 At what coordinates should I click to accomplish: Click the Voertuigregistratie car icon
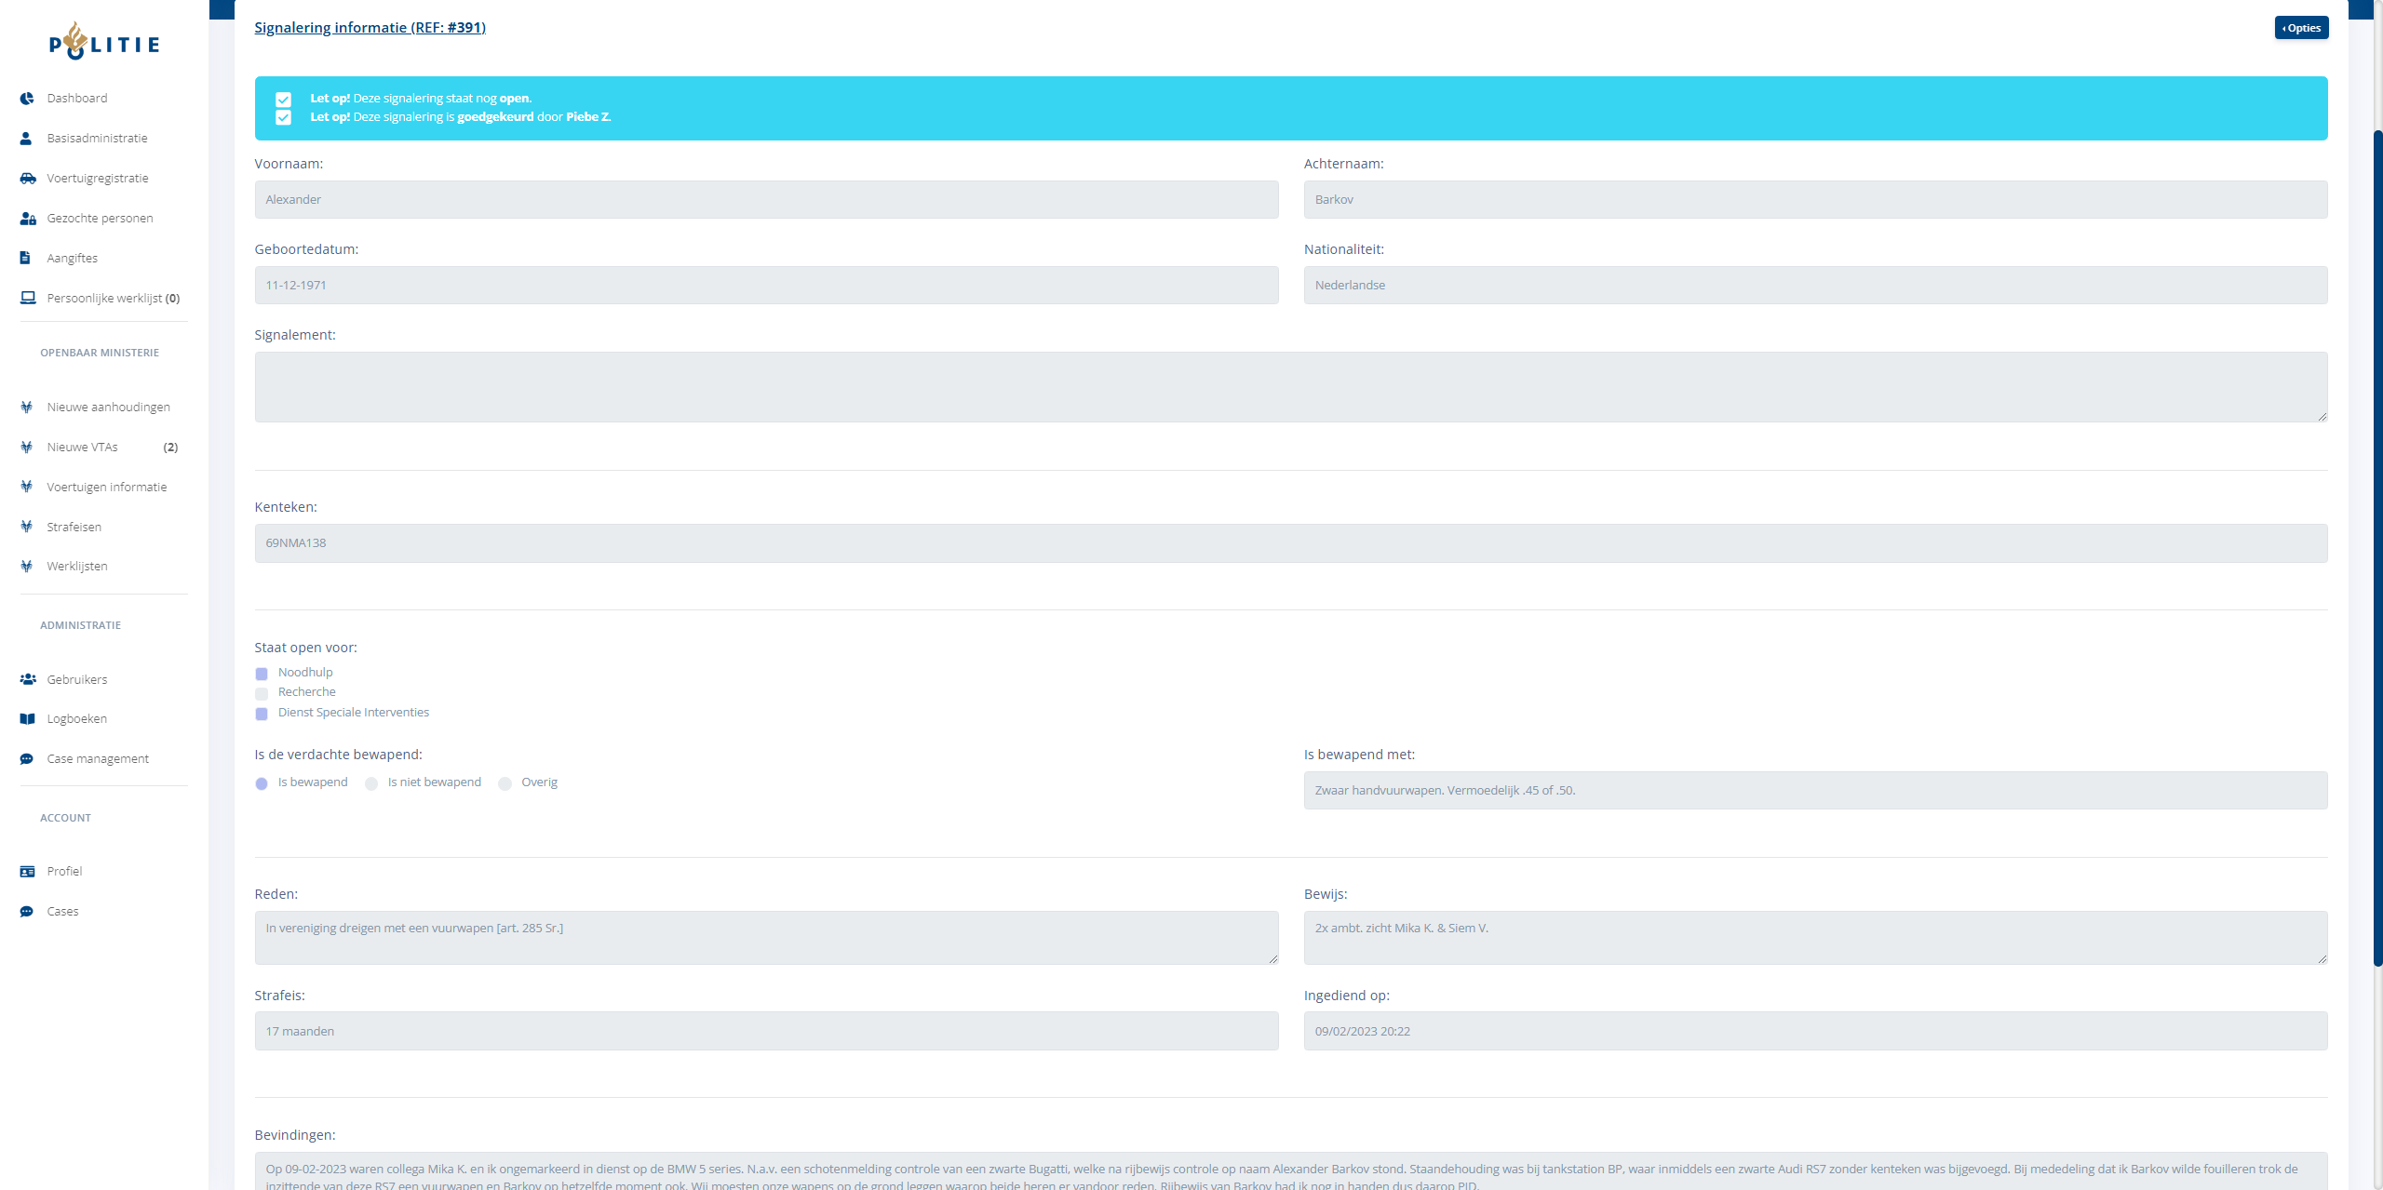tap(27, 179)
